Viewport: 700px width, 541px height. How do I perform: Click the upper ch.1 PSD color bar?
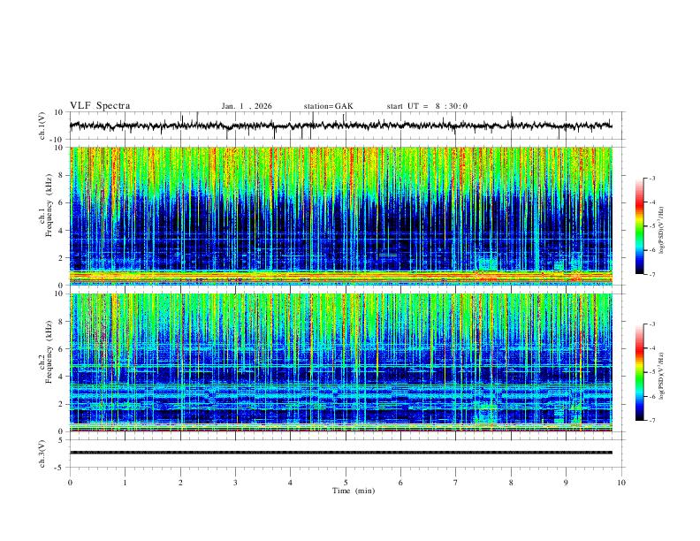639,226
